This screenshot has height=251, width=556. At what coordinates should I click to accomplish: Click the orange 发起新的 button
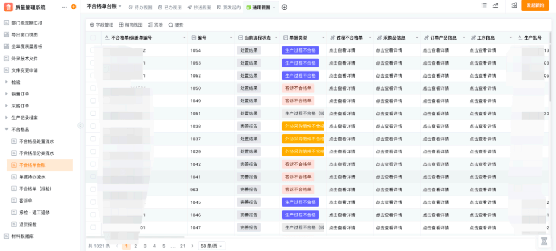(535, 5)
